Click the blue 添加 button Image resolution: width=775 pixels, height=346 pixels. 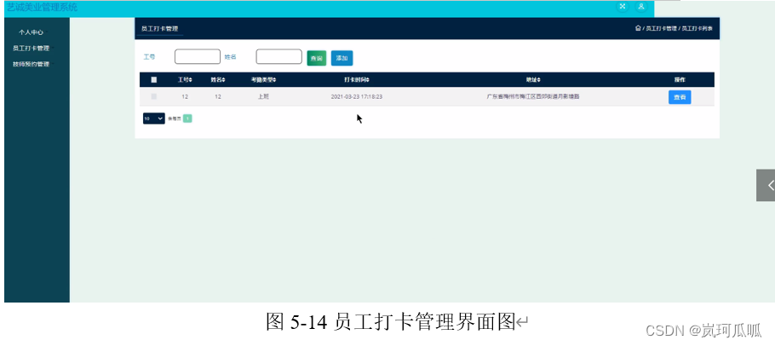[342, 58]
